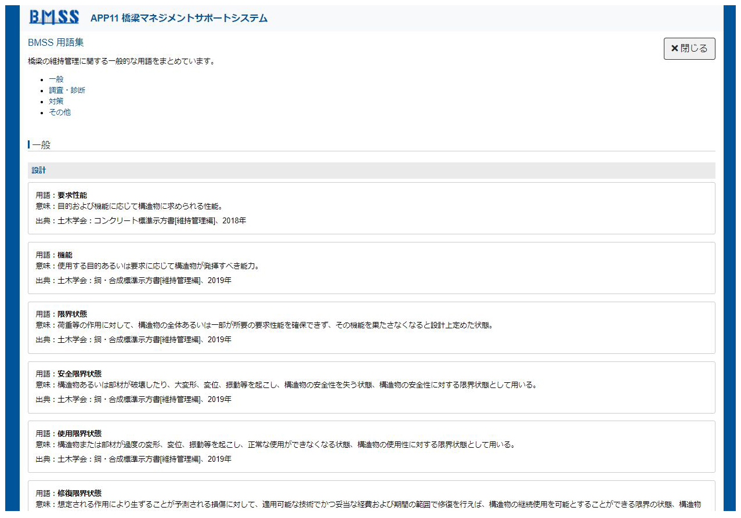Click the APP11 橋梁マネジメントサポートシステム title
Screen dimensions: 741x518
point(179,18)
